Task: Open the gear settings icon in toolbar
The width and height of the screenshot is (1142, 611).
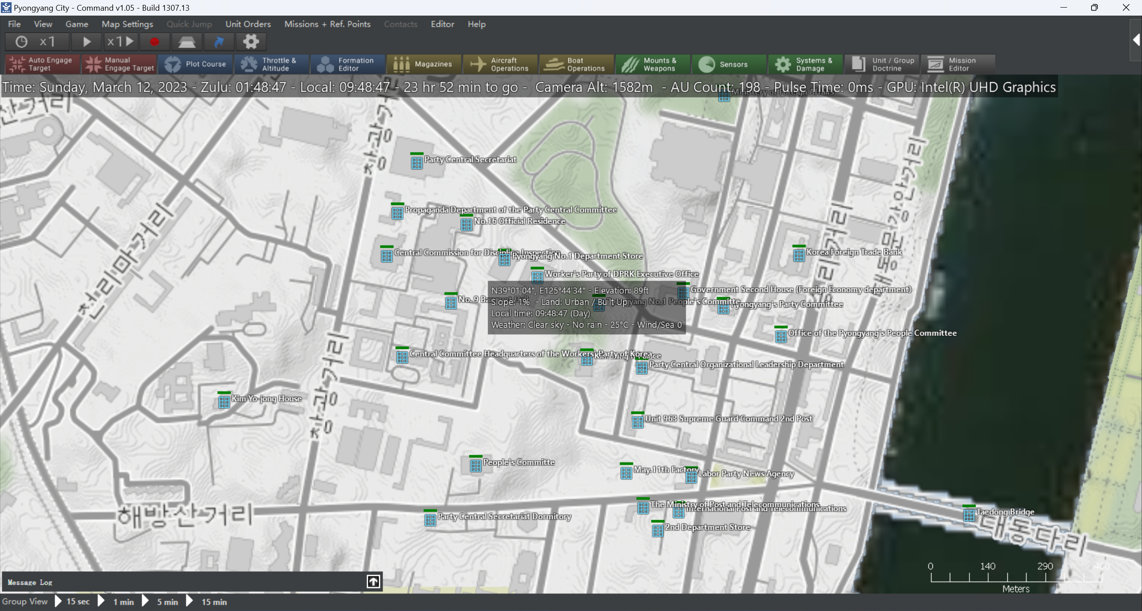Action: [x=251, y=42]
